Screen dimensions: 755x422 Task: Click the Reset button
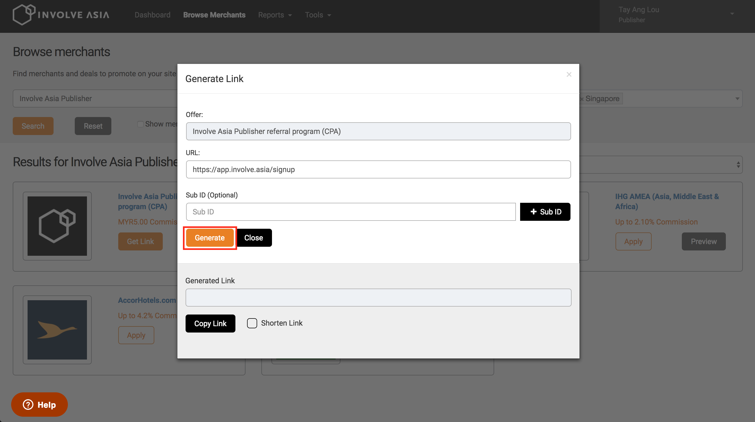tap(93, 126)
